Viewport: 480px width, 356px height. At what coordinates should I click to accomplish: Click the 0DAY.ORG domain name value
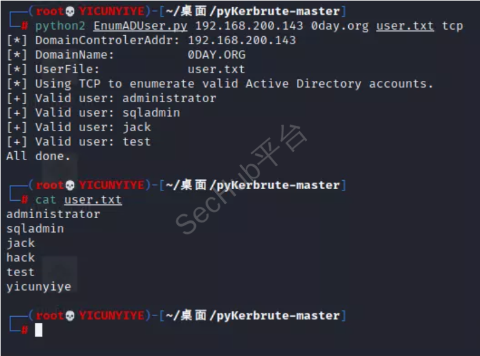coord(216,55)
